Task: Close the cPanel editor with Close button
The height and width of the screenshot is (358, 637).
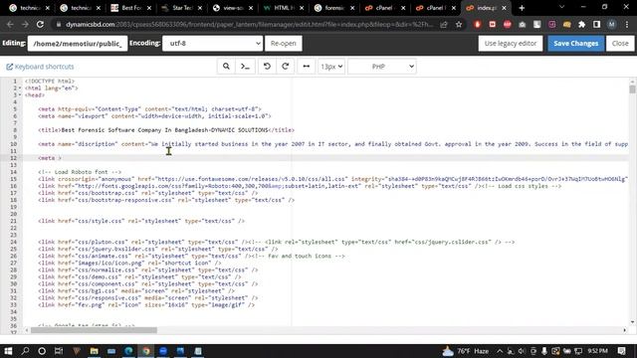Action: 620,43
